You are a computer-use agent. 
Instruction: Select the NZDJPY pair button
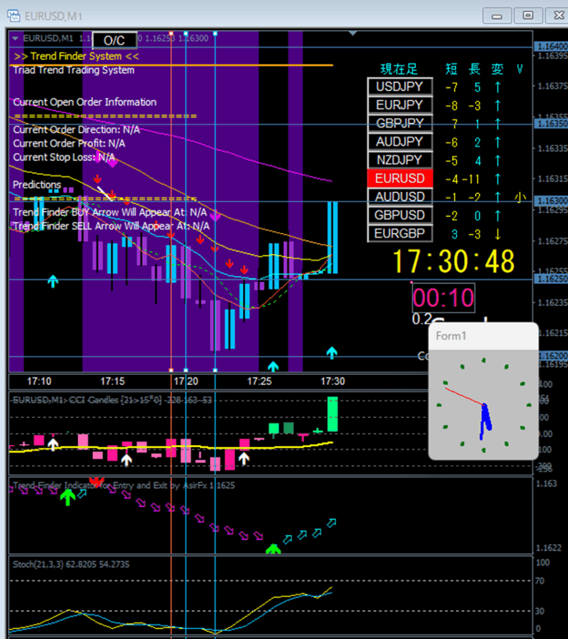click(x=400, y=160)
